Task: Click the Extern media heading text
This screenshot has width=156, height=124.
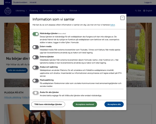Action: click(46, 47)
